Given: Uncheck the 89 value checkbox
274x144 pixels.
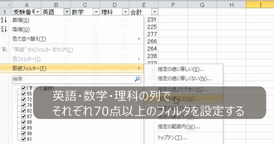Looking at the screenshot, I should [24, 128].
